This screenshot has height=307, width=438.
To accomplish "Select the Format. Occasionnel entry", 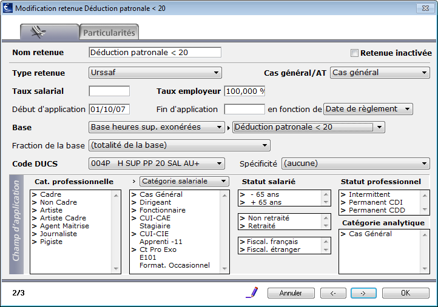I will [175, 265].
